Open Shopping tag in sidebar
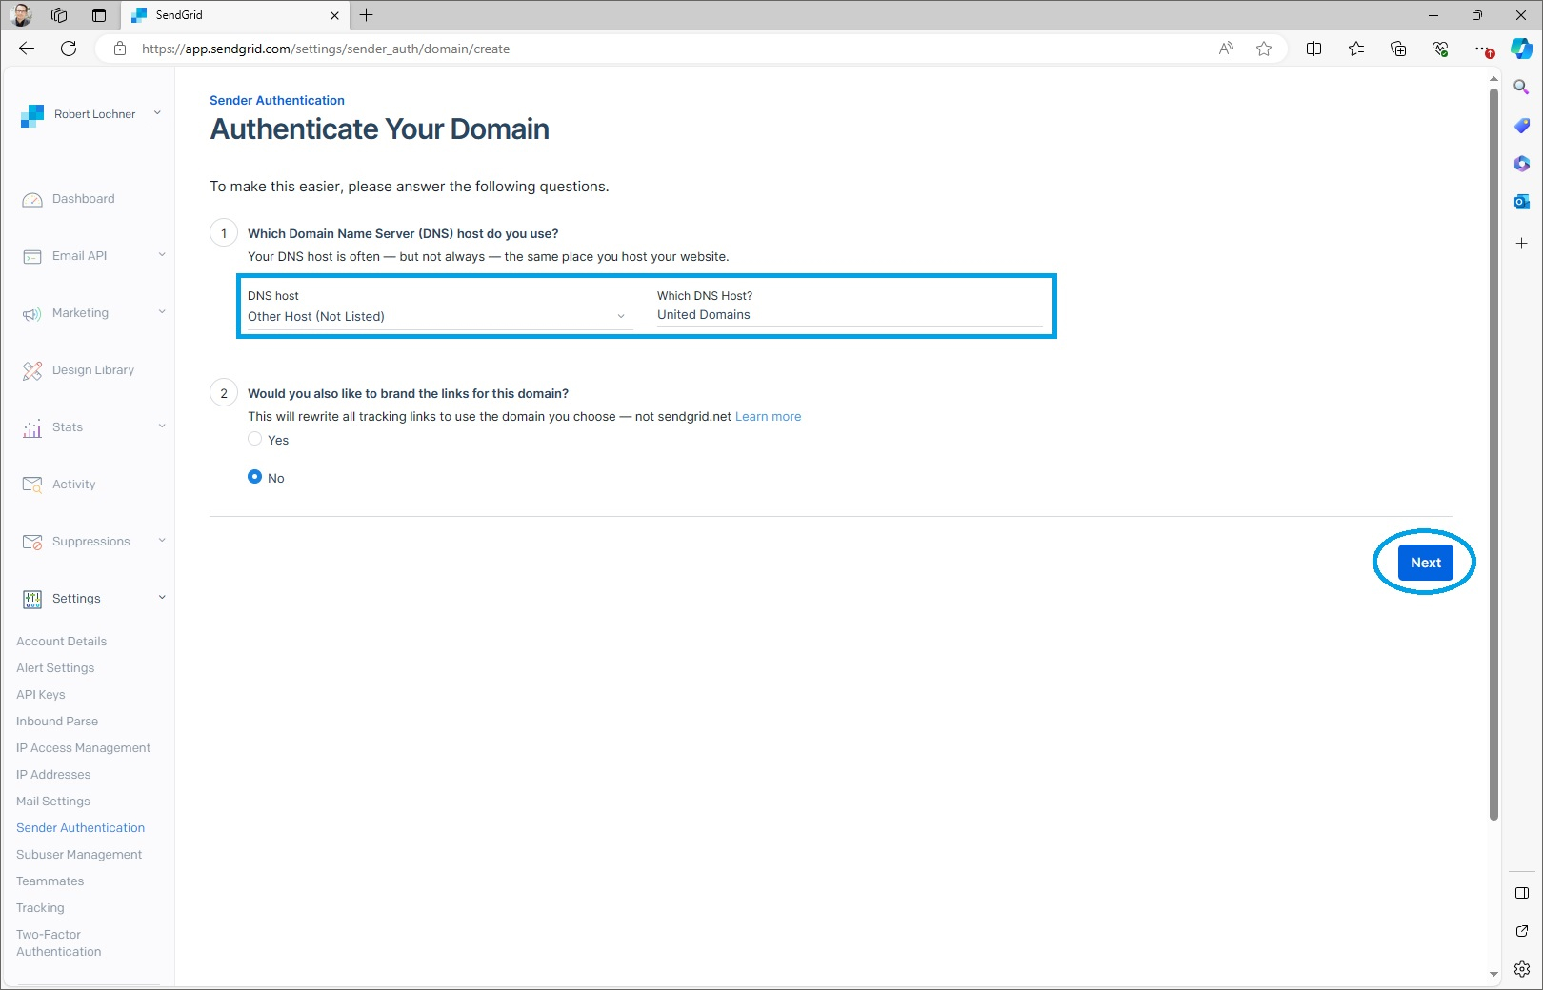The width and height of the screenshot is (1543, 990). tap(1522, 126)
